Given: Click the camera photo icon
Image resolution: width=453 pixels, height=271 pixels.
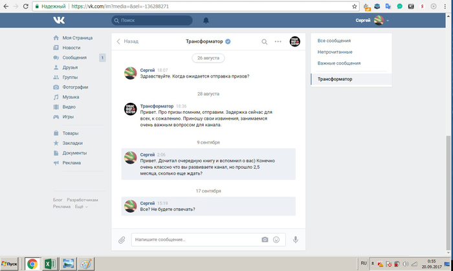Looking at the screenshot, I should tap(265, 239).
